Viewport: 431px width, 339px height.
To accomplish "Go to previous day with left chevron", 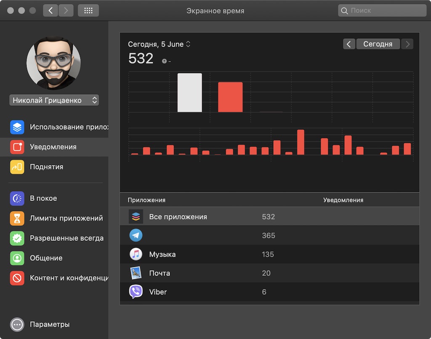I will click(x=349, y=44).
